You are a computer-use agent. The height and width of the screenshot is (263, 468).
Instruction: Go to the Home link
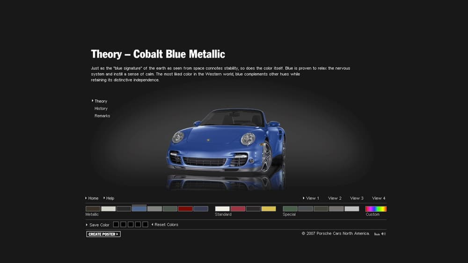[93, 198]
